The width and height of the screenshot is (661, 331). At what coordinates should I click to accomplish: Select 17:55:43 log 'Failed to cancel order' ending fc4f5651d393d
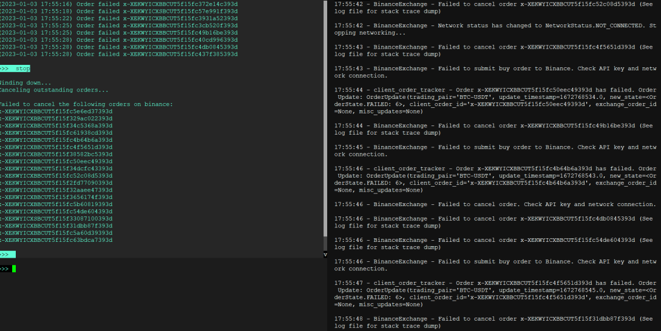(x=493, y=50)
